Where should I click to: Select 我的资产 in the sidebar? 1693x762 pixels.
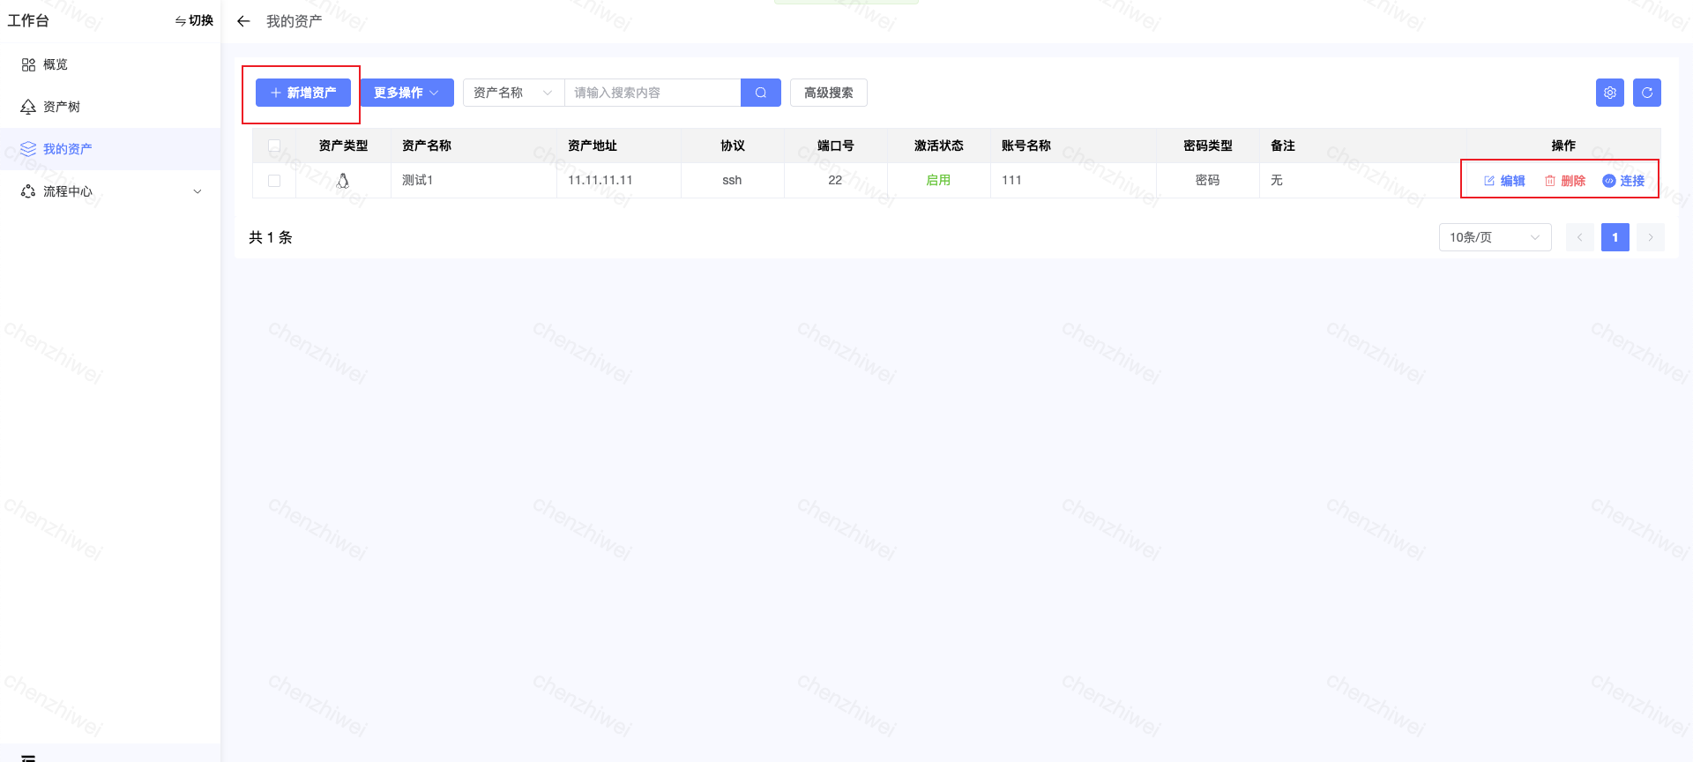(x=110, y=149)
